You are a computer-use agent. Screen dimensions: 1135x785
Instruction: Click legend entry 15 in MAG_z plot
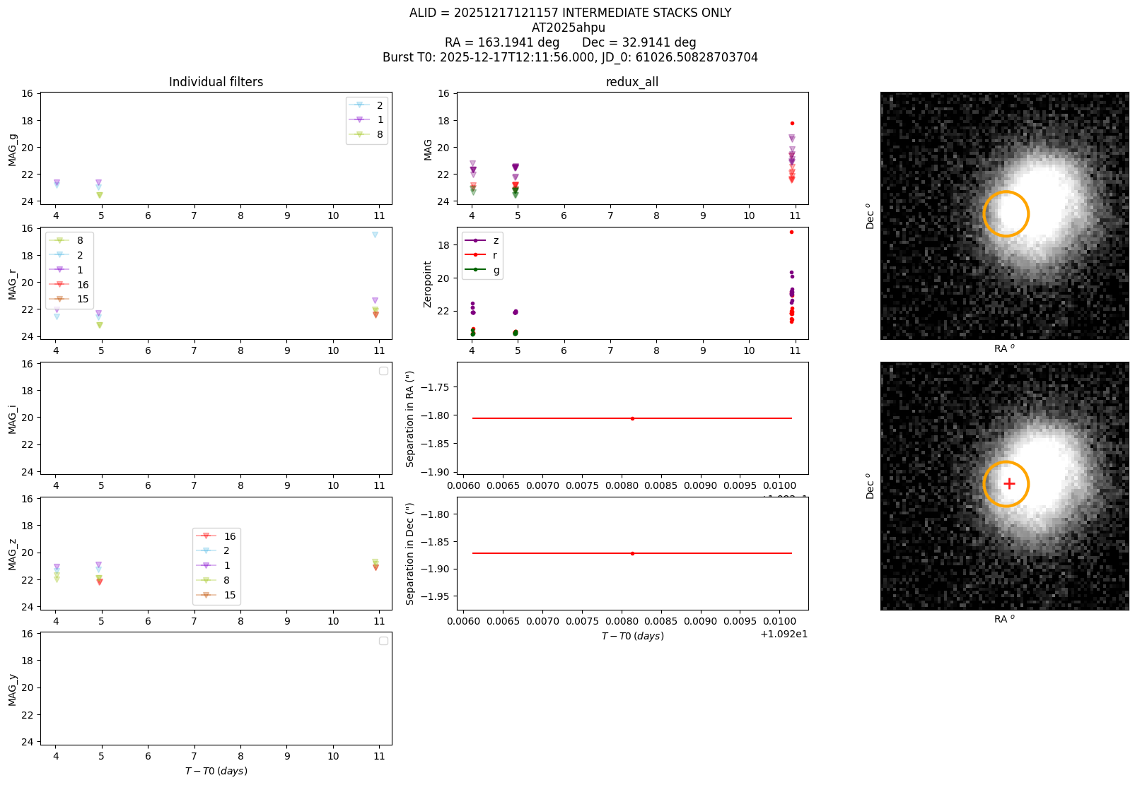click(216, 595)
